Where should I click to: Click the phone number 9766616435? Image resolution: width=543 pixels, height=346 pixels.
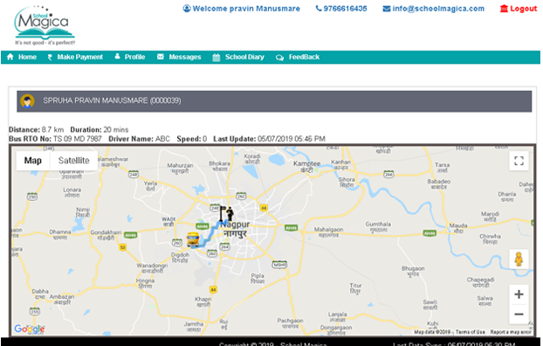[x=341, y=9]
